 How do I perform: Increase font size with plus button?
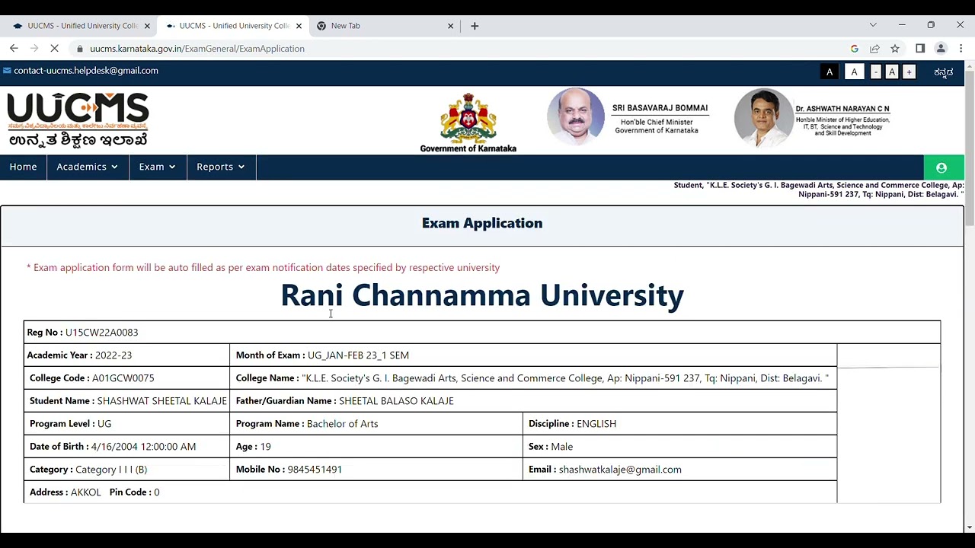909,72
